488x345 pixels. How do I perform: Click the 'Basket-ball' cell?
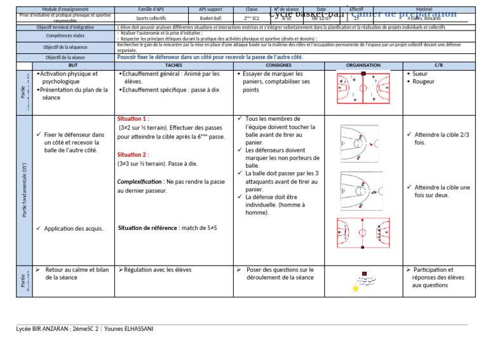click(211, 18)
